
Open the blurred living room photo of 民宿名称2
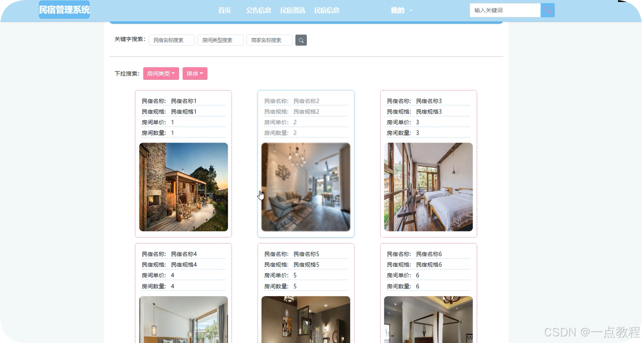tap(306, 187)
